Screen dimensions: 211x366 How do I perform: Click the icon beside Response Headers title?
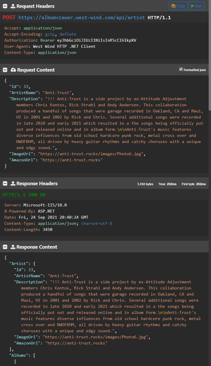tap(13, 183)
